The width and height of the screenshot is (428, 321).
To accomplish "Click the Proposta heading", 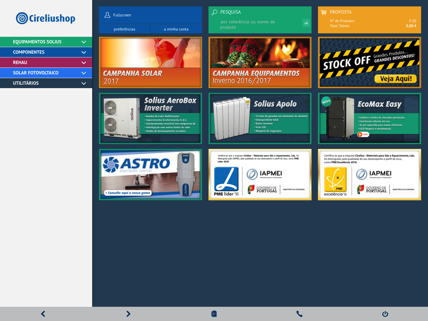I will (x=341, y=12).
